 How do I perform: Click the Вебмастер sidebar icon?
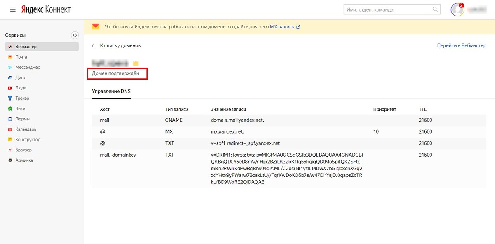coord(10,47)
